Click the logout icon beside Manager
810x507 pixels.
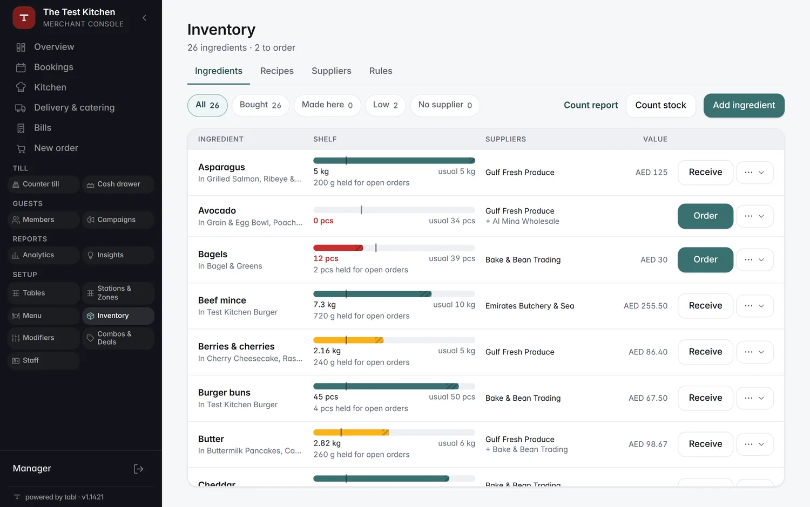coord(139,469)
